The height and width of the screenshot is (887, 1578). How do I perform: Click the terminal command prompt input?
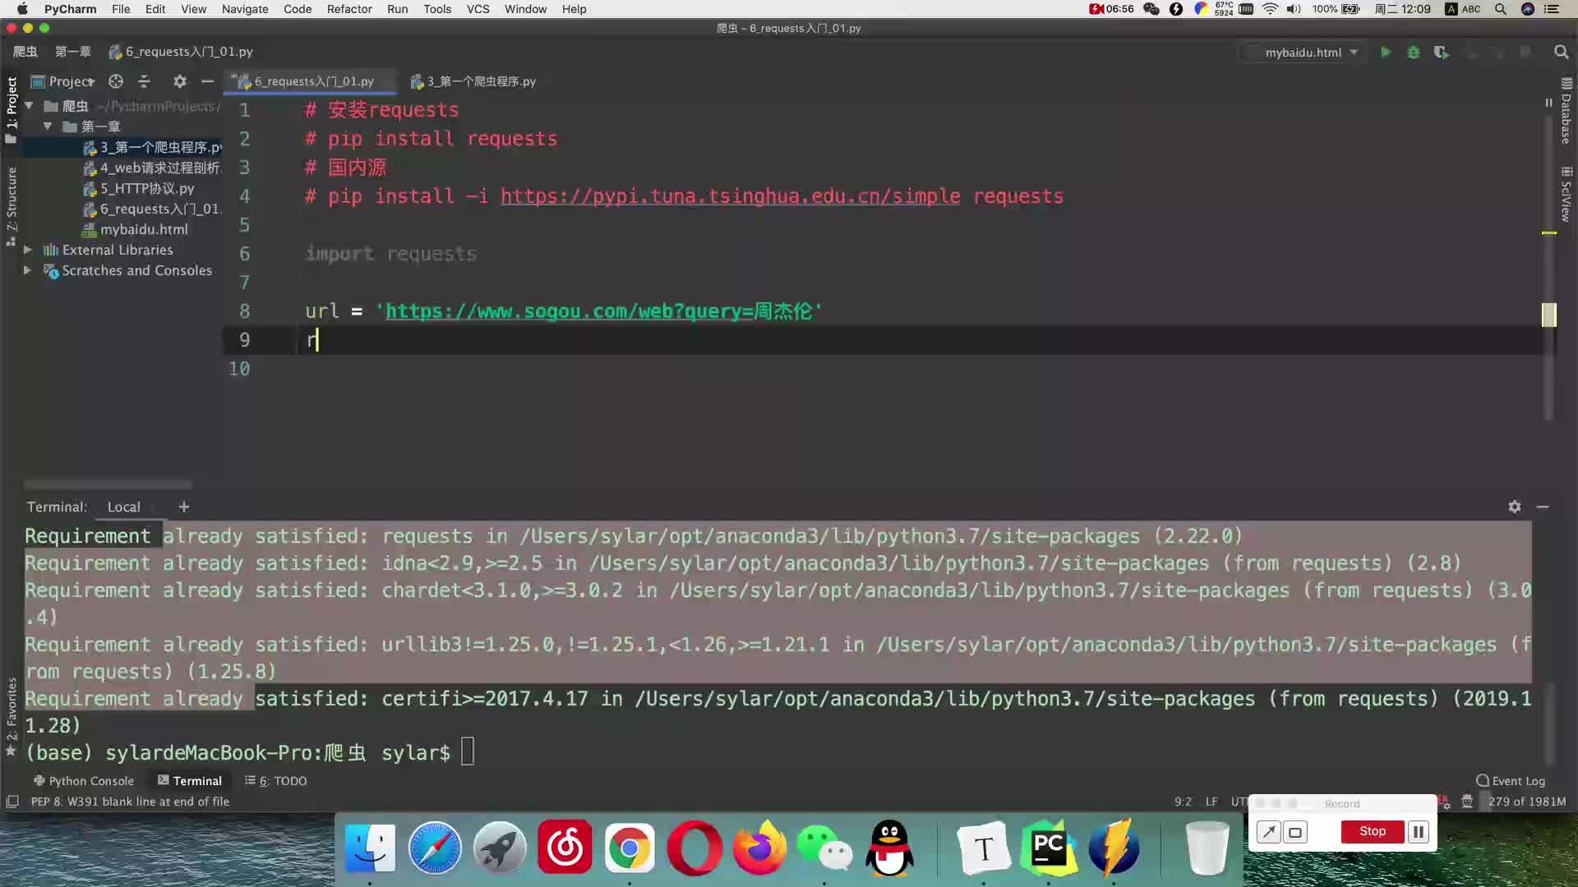468,751
